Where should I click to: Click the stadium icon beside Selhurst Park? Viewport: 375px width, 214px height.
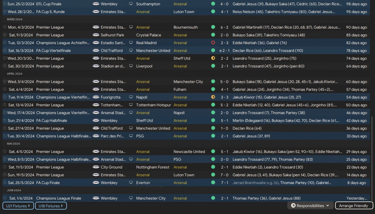click(x=96, y=35)
